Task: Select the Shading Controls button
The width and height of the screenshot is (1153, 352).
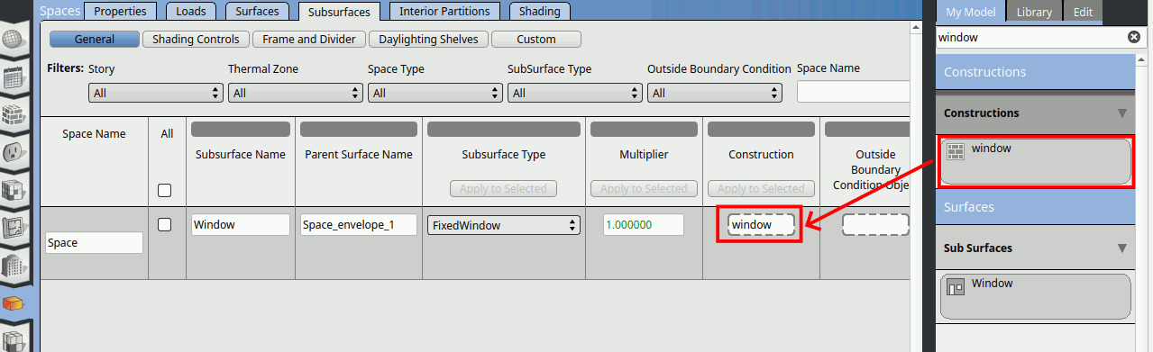Action: (196, 40)
